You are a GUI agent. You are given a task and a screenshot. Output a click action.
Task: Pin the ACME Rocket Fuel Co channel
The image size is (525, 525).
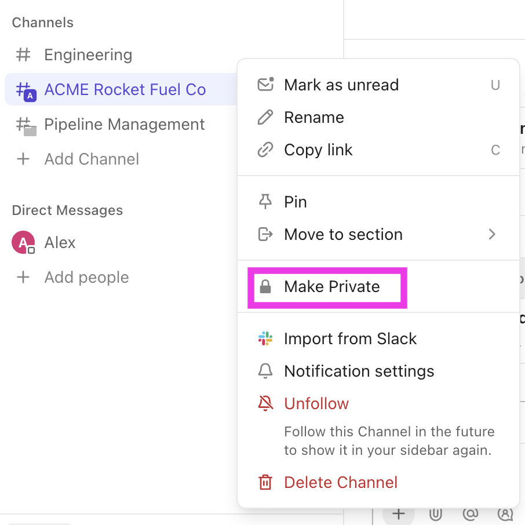coord(295,202)
